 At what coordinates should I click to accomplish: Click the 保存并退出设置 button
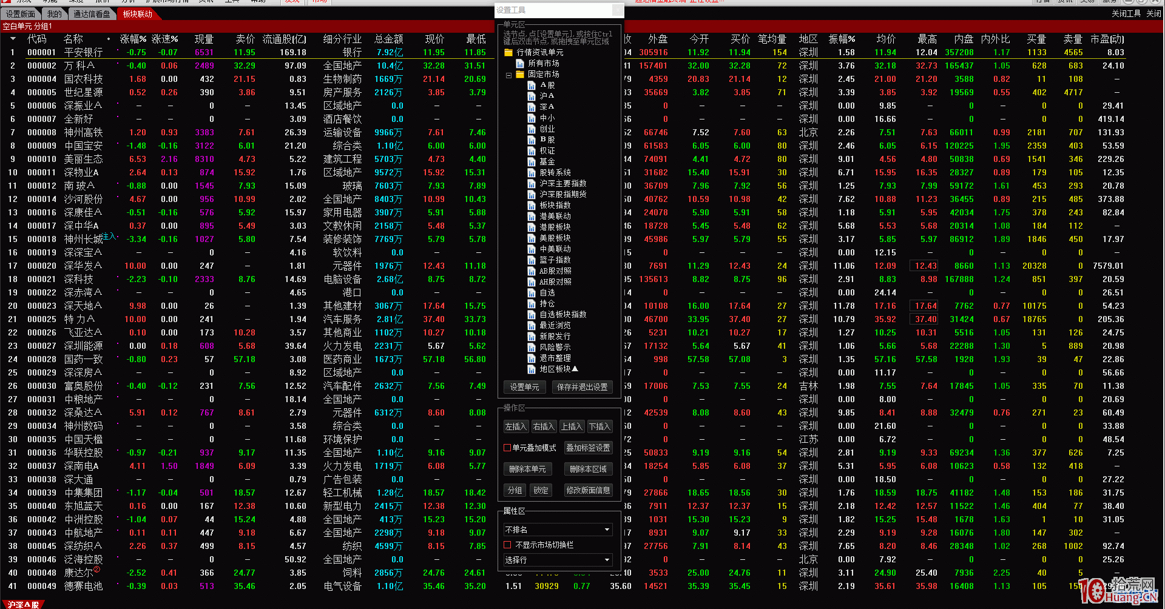(x=582, y=387)
